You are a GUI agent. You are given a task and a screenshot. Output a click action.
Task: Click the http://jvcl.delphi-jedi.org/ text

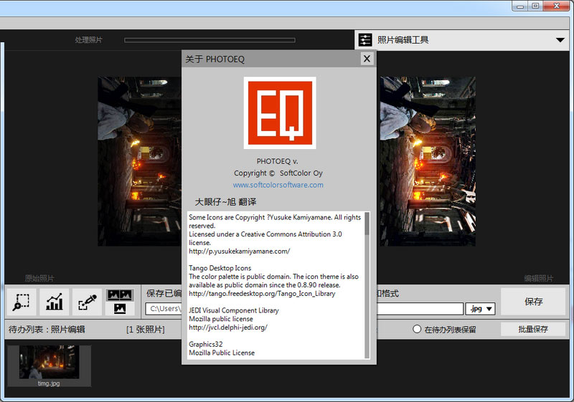click(x=228, y=327)
